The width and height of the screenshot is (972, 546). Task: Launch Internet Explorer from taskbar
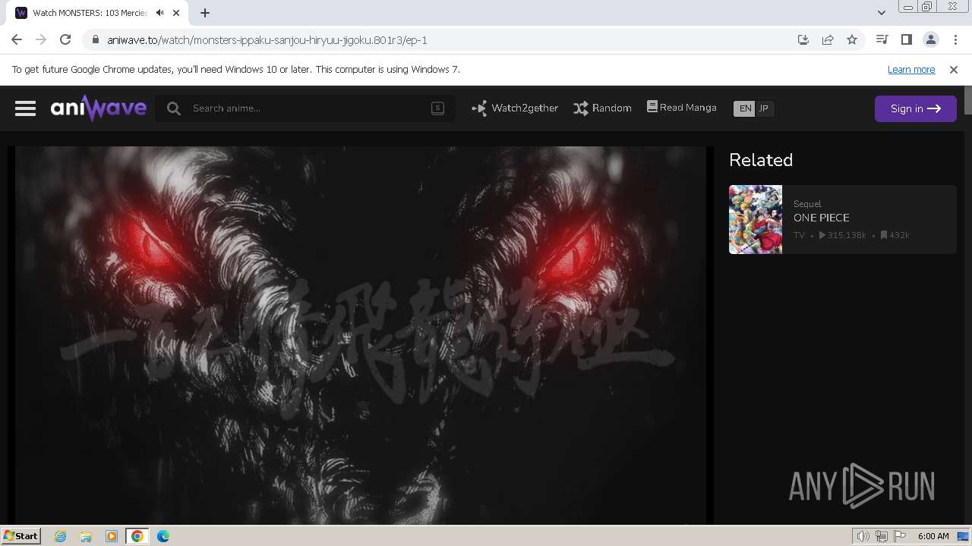(60, 536)
